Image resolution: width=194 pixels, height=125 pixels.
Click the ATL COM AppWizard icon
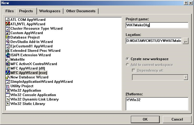point(8,20)
